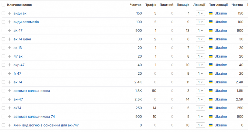248x132 pixels.
Task: Click plus icon for 'автомат калашникова' row
Action: (x=9, y=91)
